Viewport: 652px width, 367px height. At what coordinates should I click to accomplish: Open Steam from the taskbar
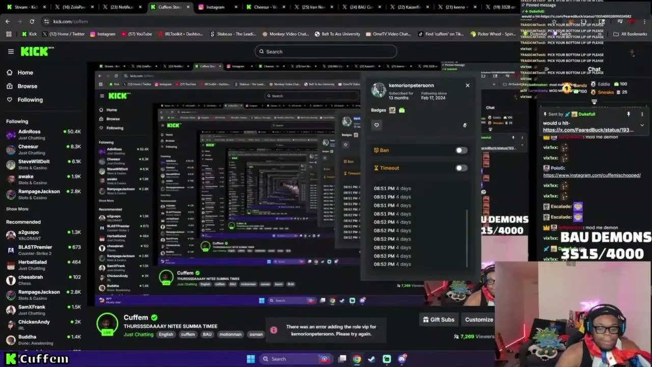coord(371,359)
